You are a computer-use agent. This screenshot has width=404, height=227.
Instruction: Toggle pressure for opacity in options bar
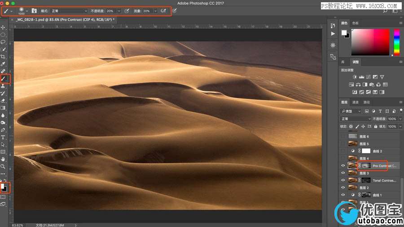(x=127, y=11)
